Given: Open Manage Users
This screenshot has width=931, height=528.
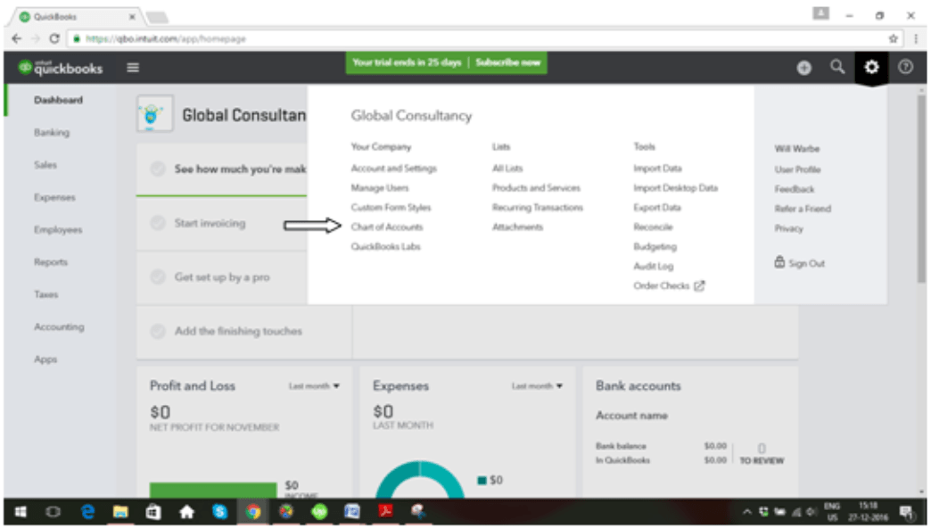Looking at the screenshot, I should [x=379, y=188].
